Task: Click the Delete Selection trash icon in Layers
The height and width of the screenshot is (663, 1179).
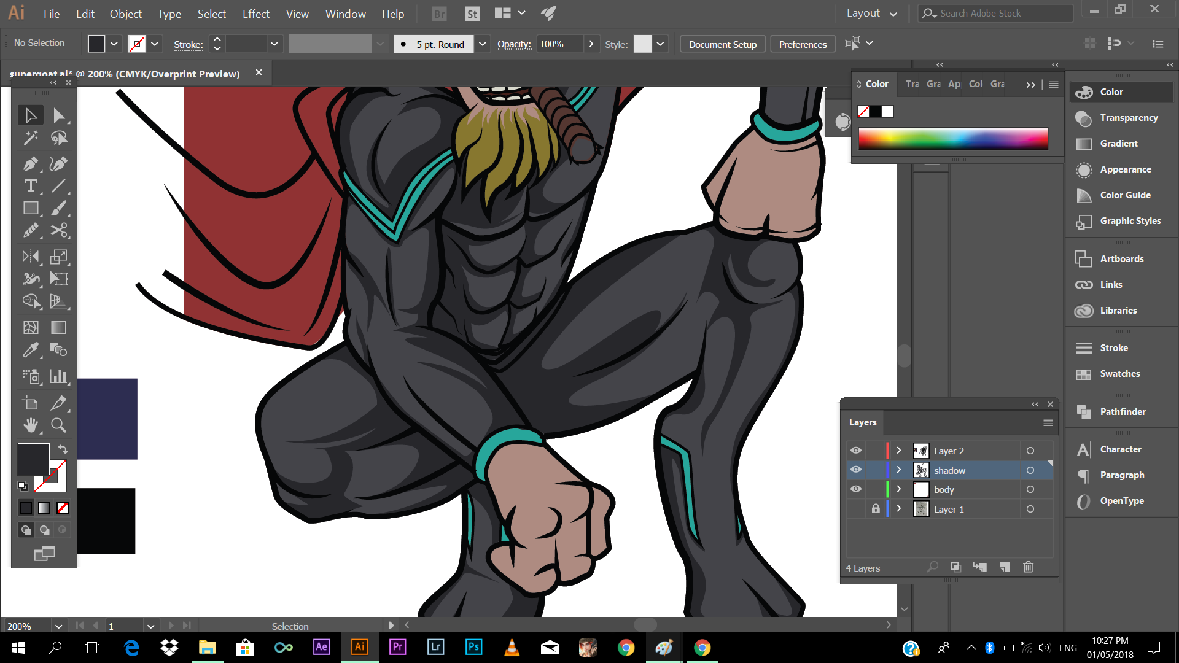Action: click(x=1028, y=567)
